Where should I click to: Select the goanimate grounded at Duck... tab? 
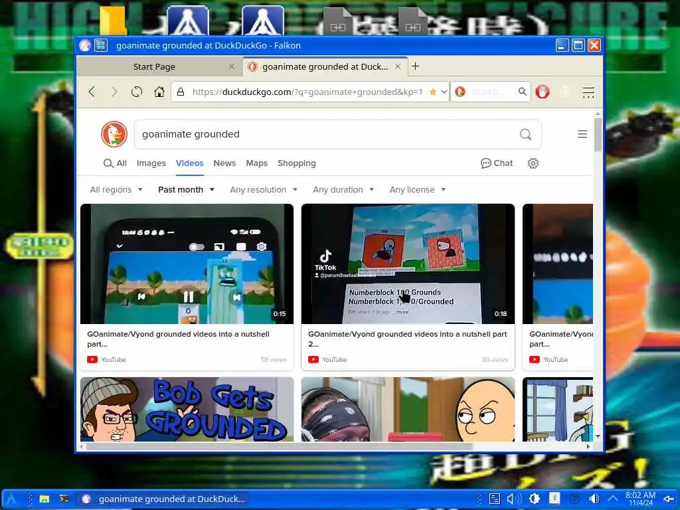(325, 67)
